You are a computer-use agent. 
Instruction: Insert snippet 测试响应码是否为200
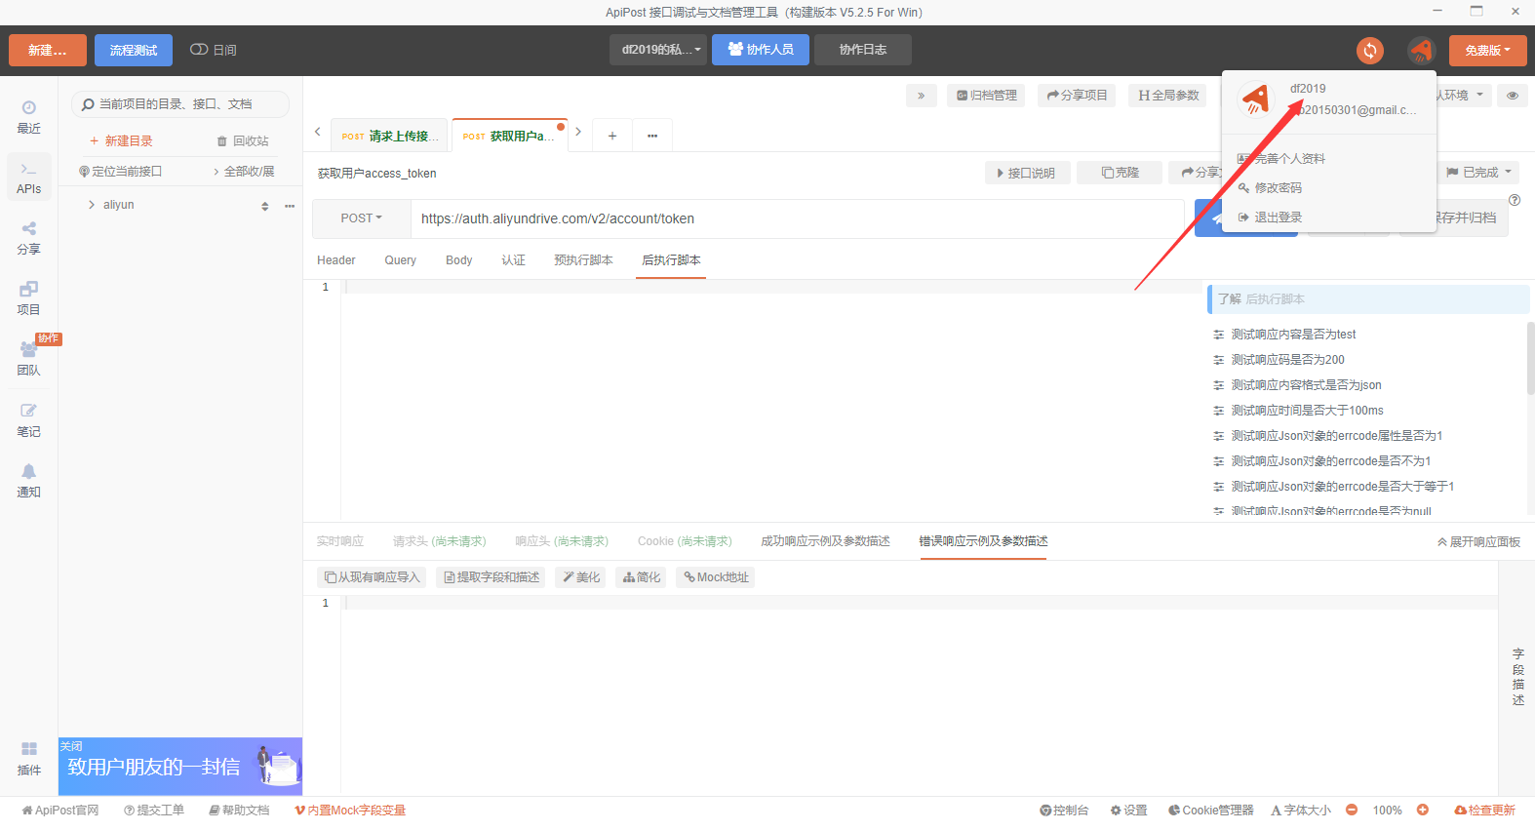[1287, 360]
